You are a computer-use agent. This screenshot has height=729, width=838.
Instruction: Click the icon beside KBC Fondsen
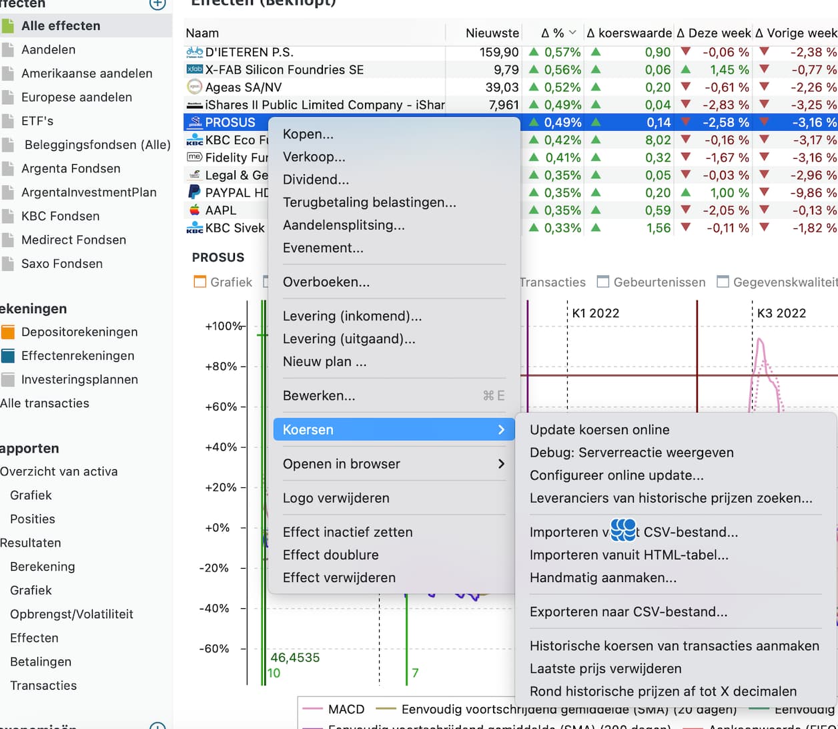pyautogui.click(x=7, y=216)
